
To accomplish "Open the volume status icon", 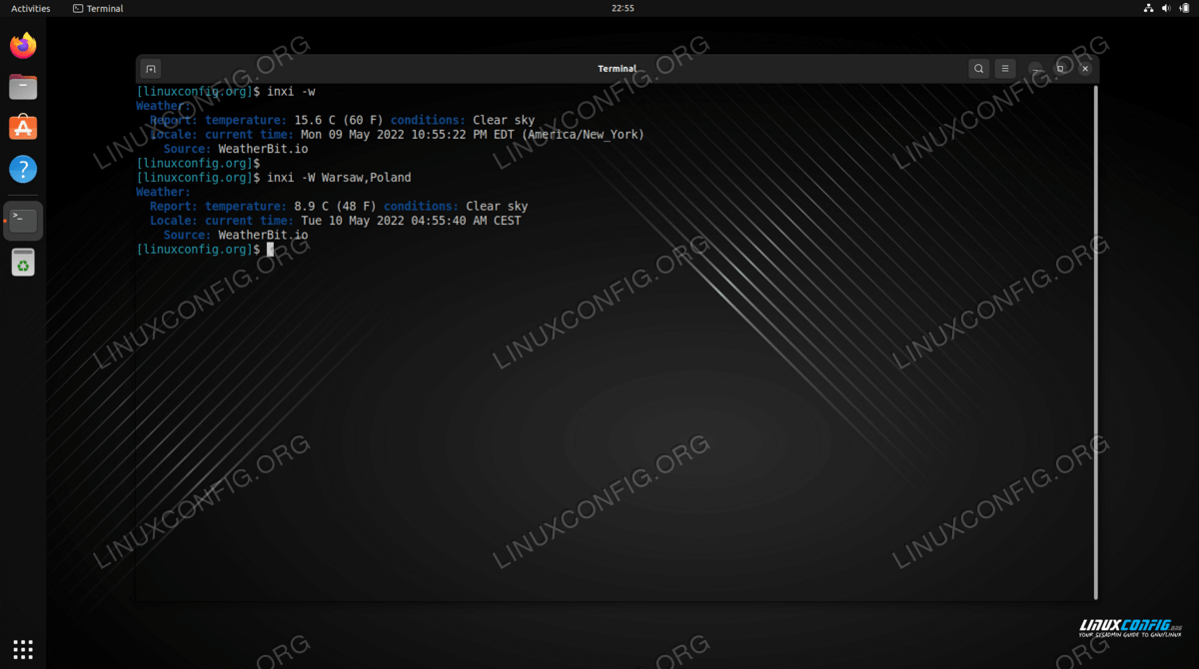I will (1166, 8).
